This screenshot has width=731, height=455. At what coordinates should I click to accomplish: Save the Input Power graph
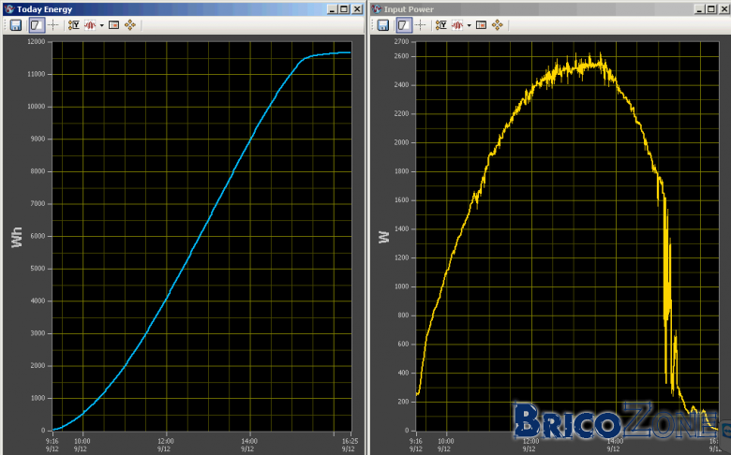383,25
